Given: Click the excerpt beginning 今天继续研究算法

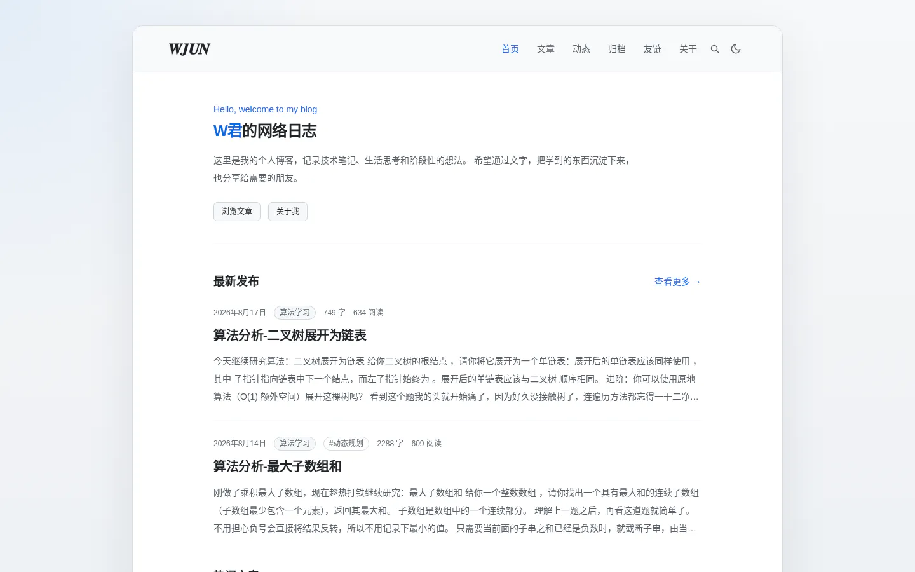Looking at the screenshot, I should coord(457,379).
